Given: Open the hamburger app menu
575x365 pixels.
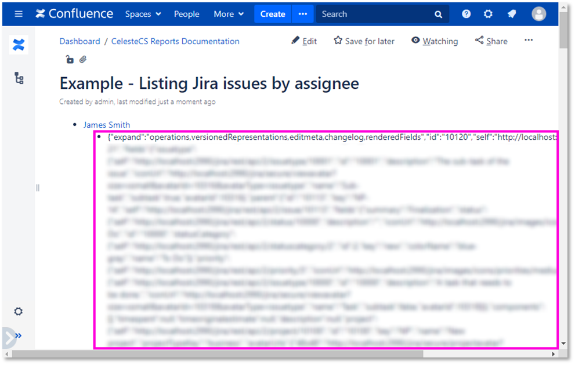Looking at the screenshot, I should [x=19, y=14].
